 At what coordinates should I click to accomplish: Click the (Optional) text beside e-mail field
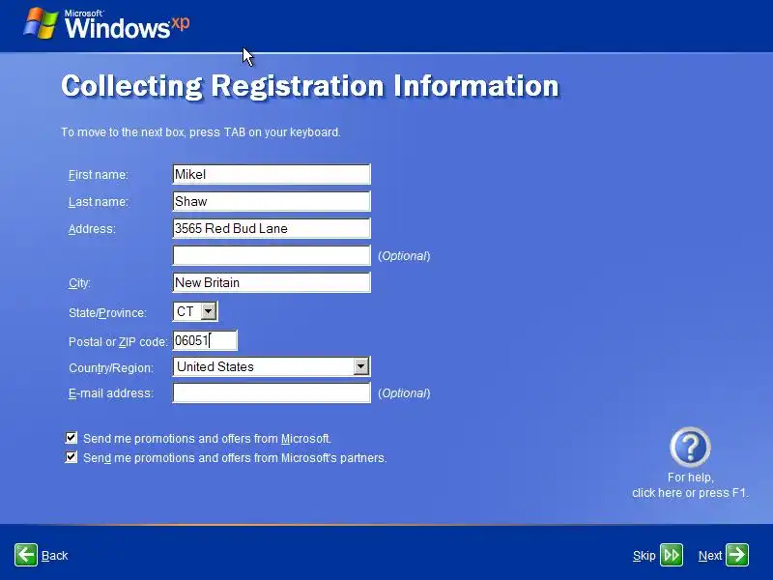[x=404, y=393]
